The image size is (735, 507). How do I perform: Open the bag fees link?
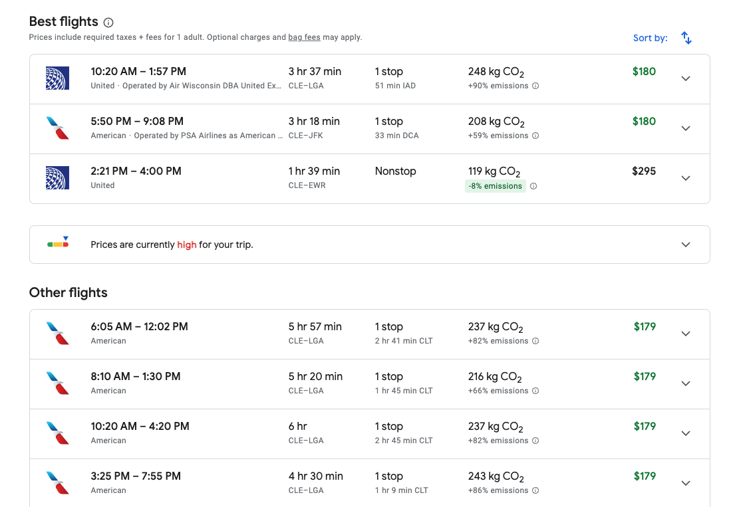pyautogui.click(x=304, y=37)
